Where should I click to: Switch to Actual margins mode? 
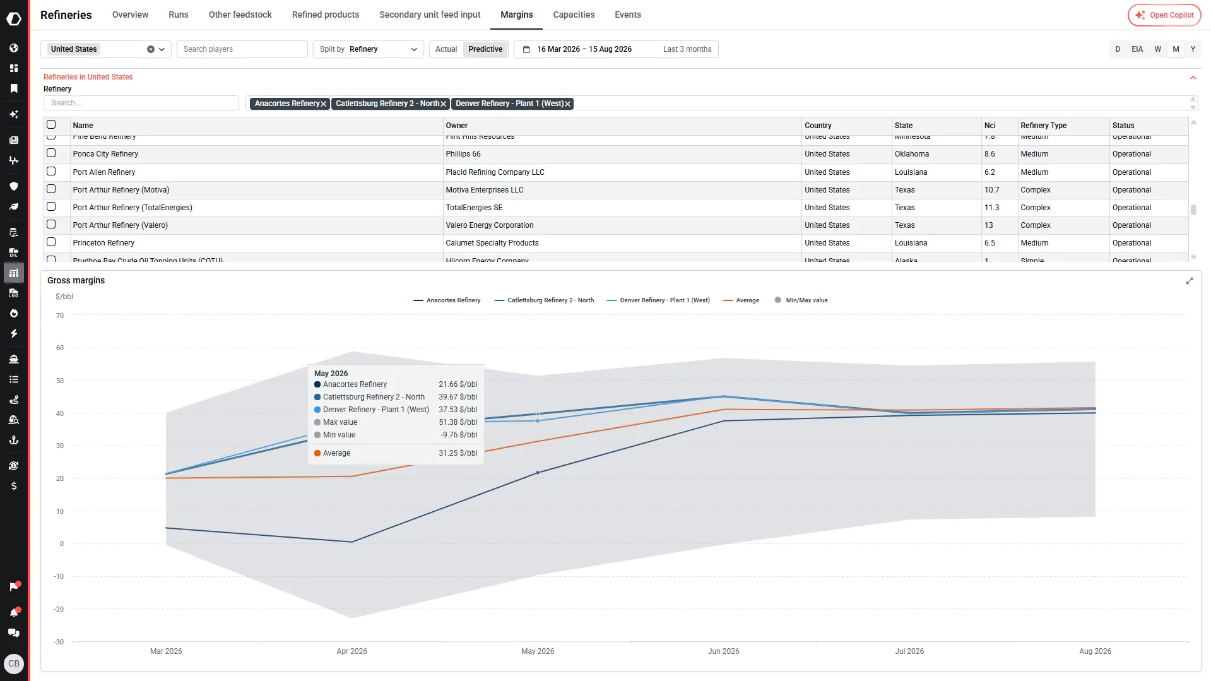click(x=446, y=49)
